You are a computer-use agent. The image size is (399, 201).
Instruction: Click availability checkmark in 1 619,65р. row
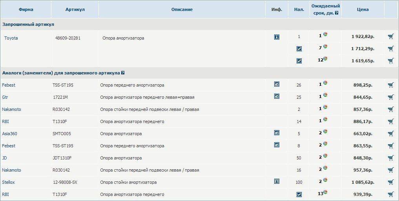pyautogui.click(x=299, y=61)
